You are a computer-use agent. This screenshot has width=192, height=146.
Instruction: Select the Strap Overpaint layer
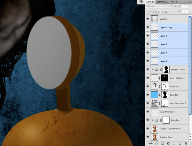tap(170, 112)
